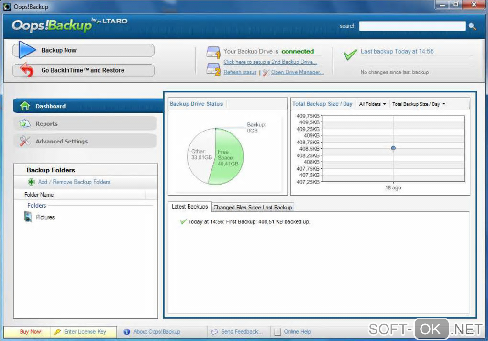Click the info icon About Oops!Backup
The width and height of the screenshot is (488, 341).
[127, 331]
